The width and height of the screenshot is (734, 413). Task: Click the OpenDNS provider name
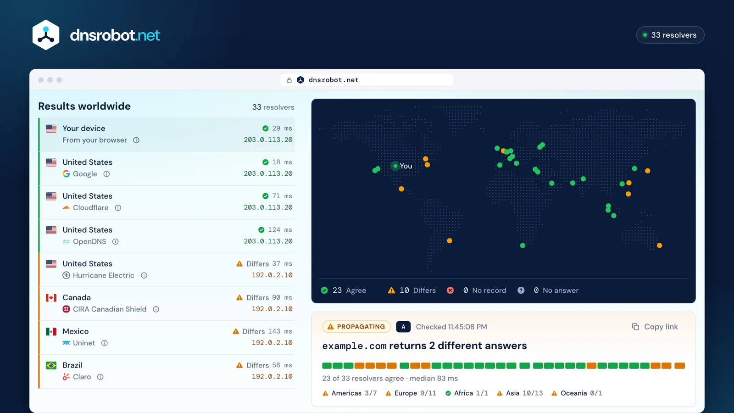tap(89, 242)
